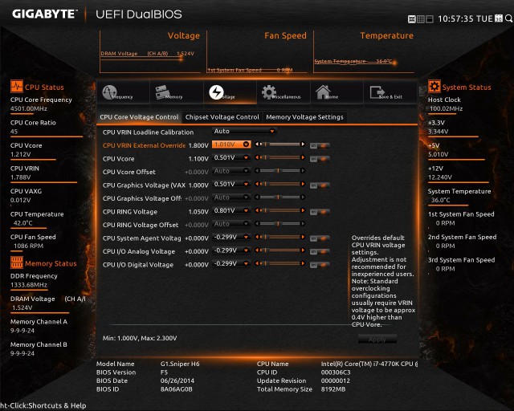Image resolution: width=514 pixels, height=411 pixels.
Task: Open the calendar date icon
Action: pos(499,18)
